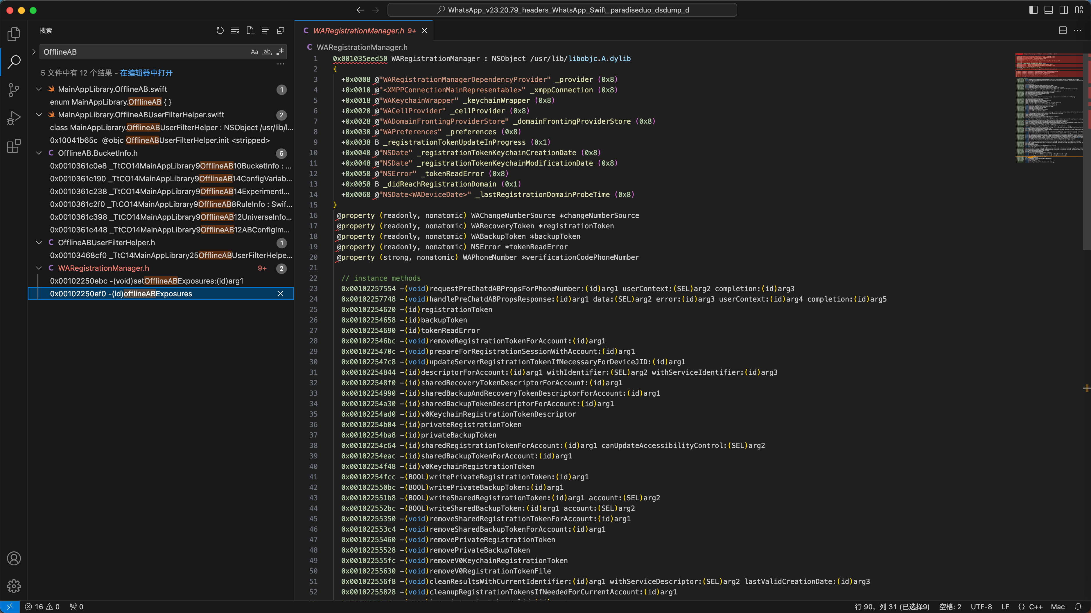Expand the replace field chevron
This screenshot has height=613, width=1091.
(34, 52)
